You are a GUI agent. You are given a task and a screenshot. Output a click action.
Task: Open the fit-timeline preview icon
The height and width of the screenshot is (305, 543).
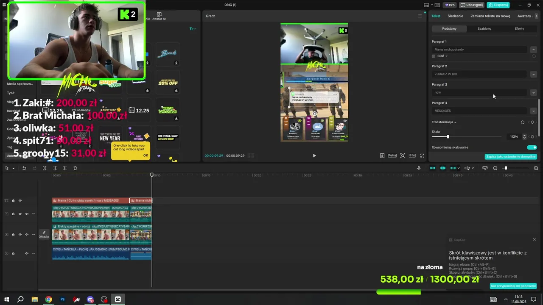(485, 168)
